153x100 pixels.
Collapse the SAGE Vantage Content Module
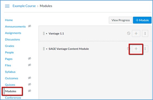coord(47,49)
